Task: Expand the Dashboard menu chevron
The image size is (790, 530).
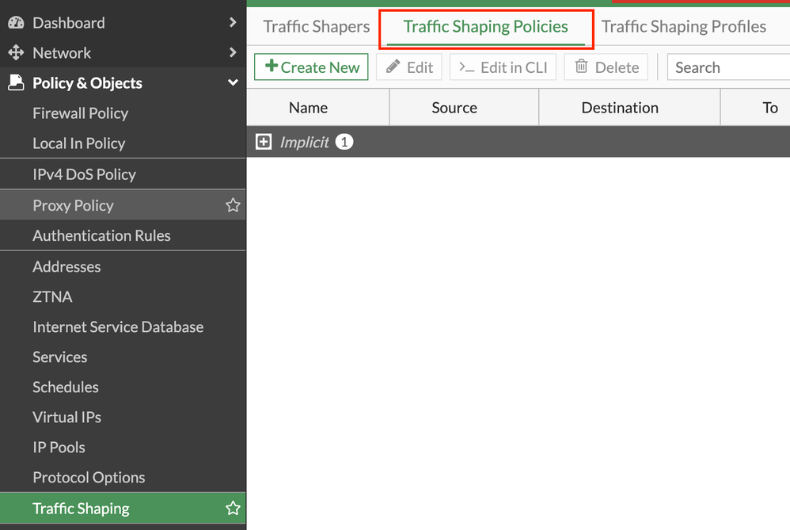Action: 233,23
